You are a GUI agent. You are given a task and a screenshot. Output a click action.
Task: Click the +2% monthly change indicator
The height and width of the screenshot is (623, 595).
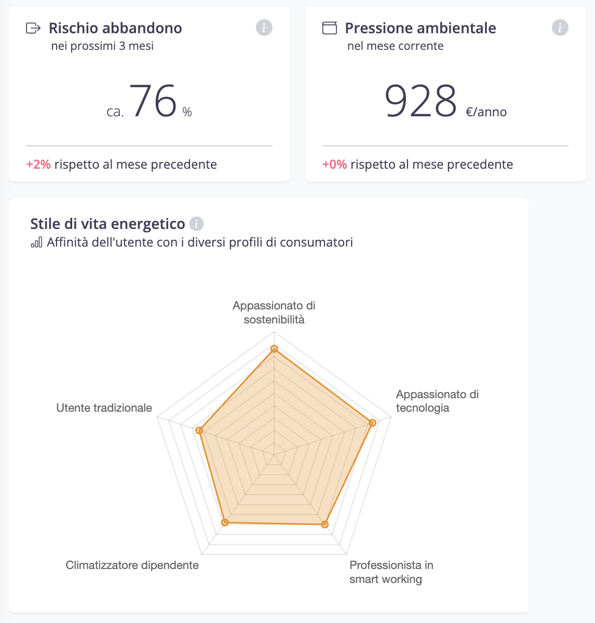(x=38, y=165)
